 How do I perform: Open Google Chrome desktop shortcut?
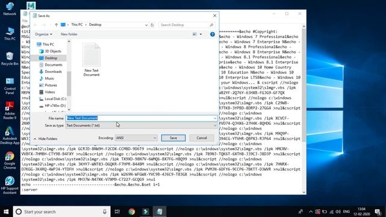[10, 160]
